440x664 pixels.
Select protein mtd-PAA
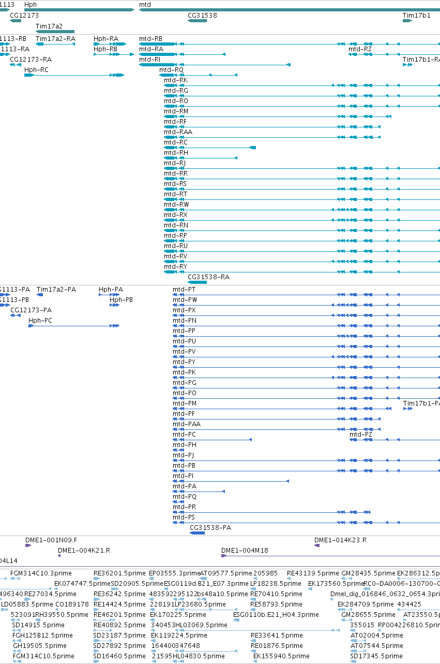point(187,424)
